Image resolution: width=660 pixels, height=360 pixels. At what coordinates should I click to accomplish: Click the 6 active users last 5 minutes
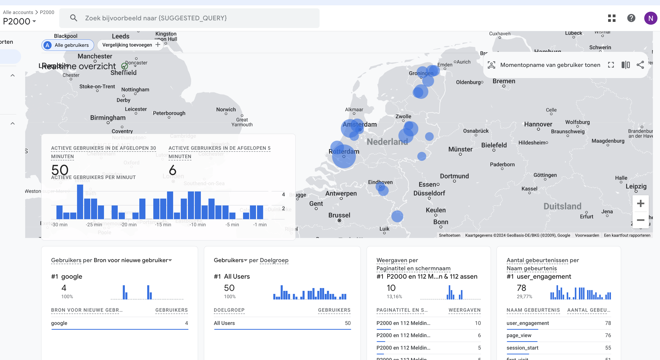click(x=172, y=170)
